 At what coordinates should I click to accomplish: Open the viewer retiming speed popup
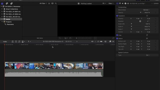pos(71,38)
